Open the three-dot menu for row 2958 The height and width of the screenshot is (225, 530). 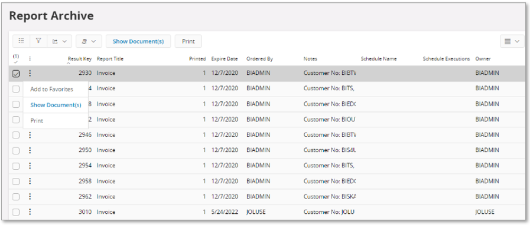30,181
